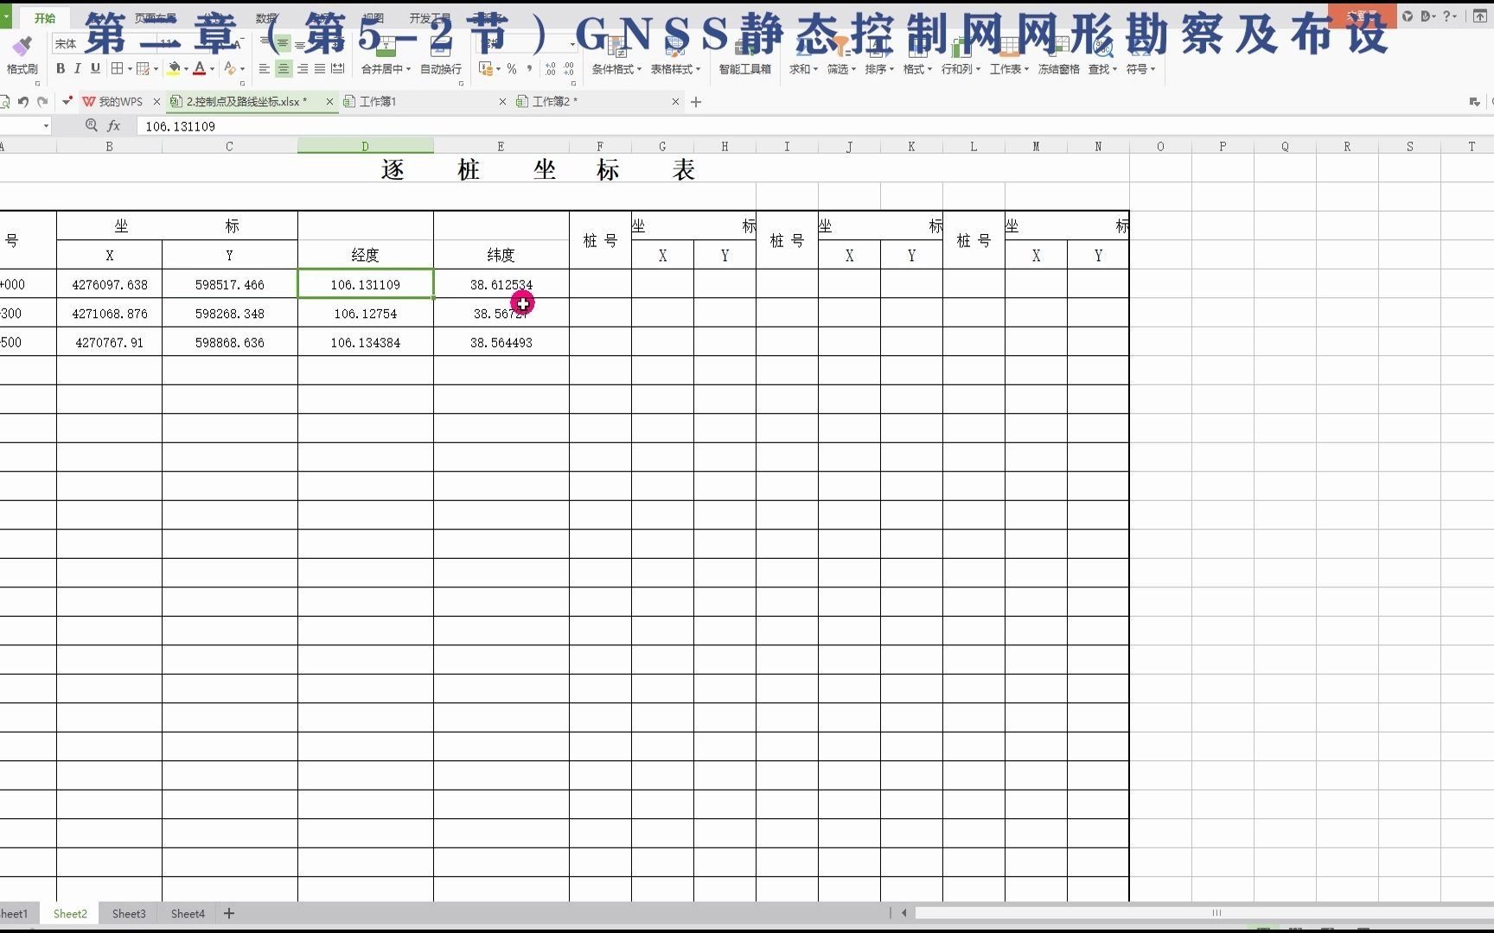Justify text alignment in cell
1494x933 pixels.
click(320, 68)
